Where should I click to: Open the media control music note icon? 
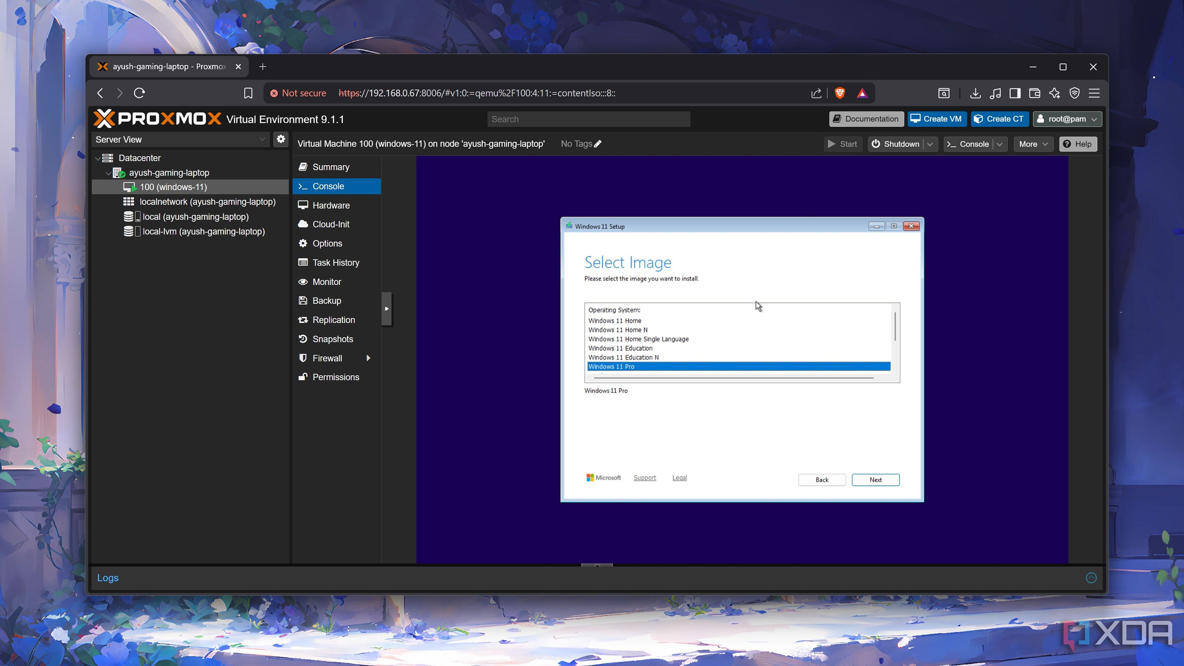pyautogui.click(x=996, y=93)
